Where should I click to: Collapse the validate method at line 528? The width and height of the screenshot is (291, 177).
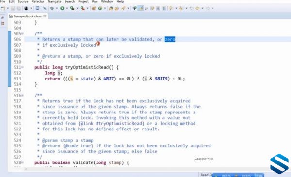pyautogui.click(x=22, y=162)
